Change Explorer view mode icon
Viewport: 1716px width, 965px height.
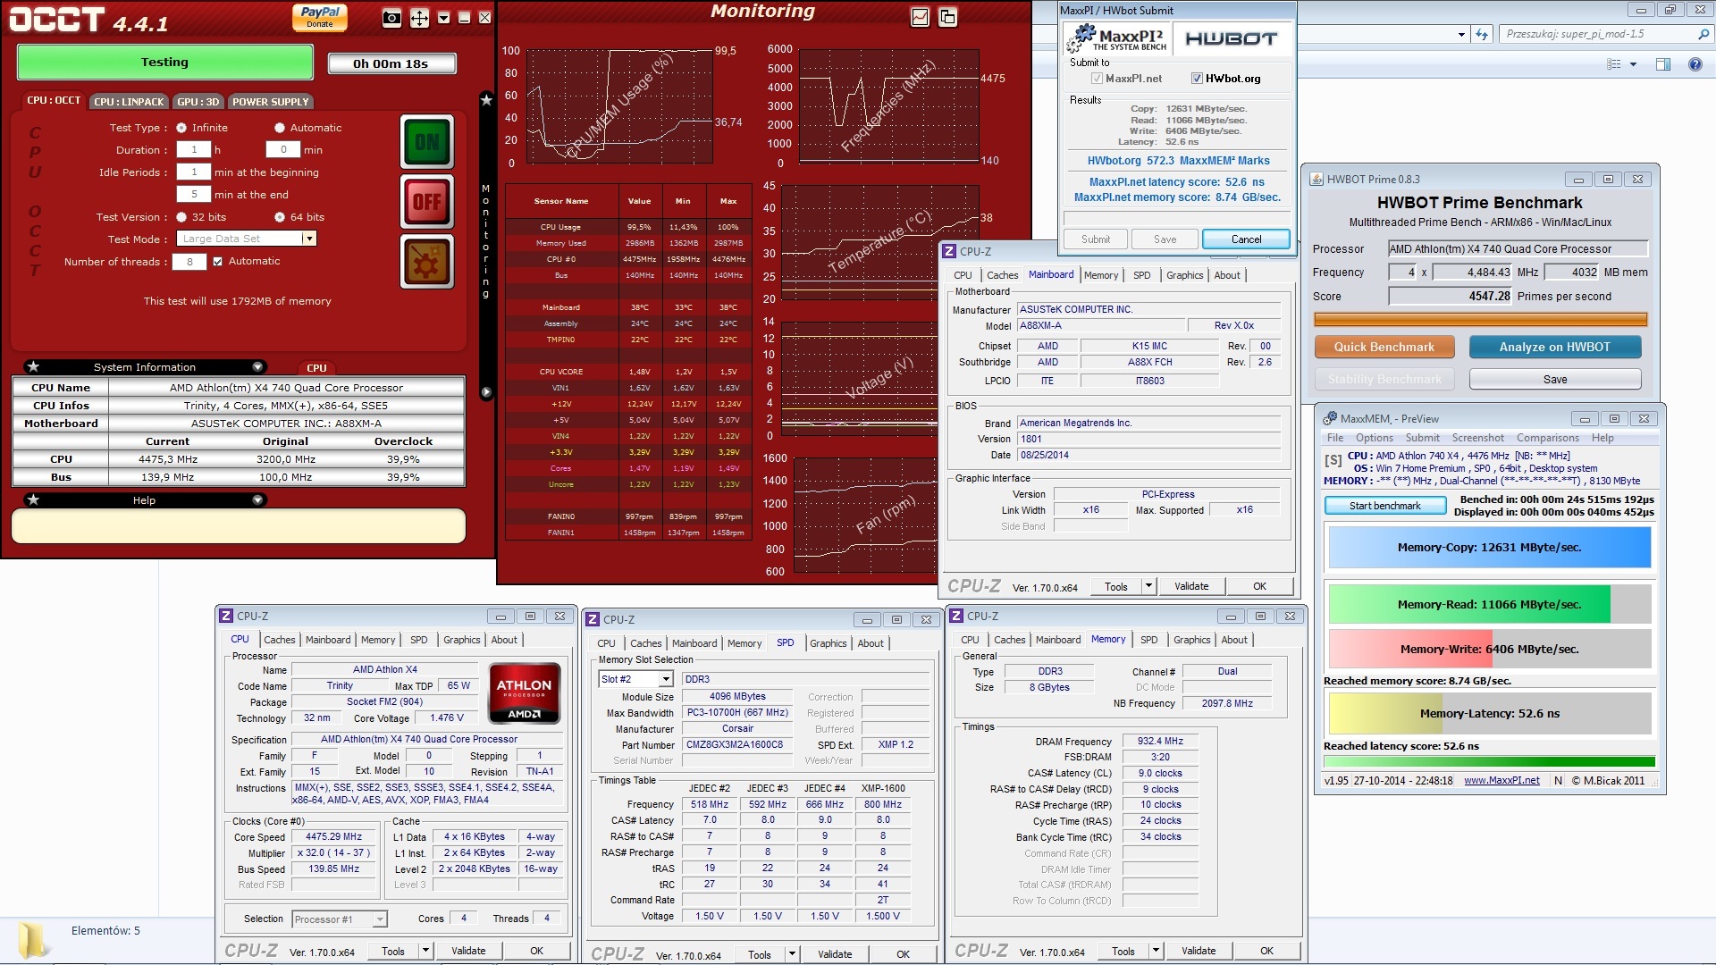click(1613, 64)
